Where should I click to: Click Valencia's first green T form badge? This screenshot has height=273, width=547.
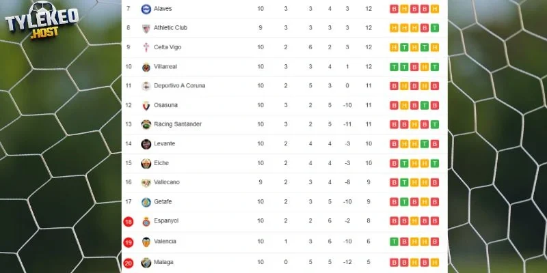tap(394, 242)
